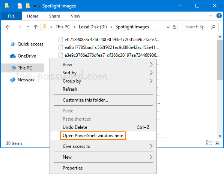Image resolution: width=224 pixels, height=174 pixels.
Task: Refresh the address bar location
Action: tap(174, 27)
